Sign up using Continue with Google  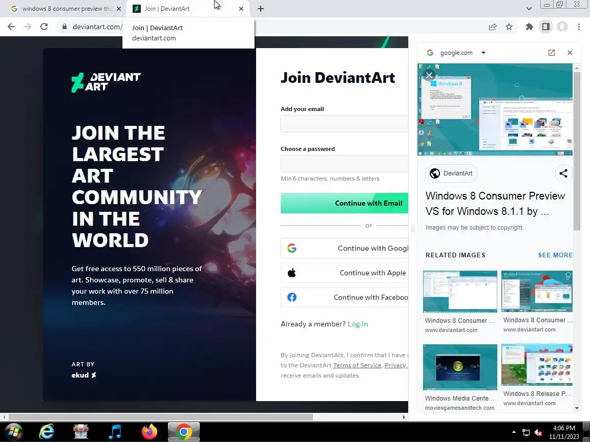point(344,248)
